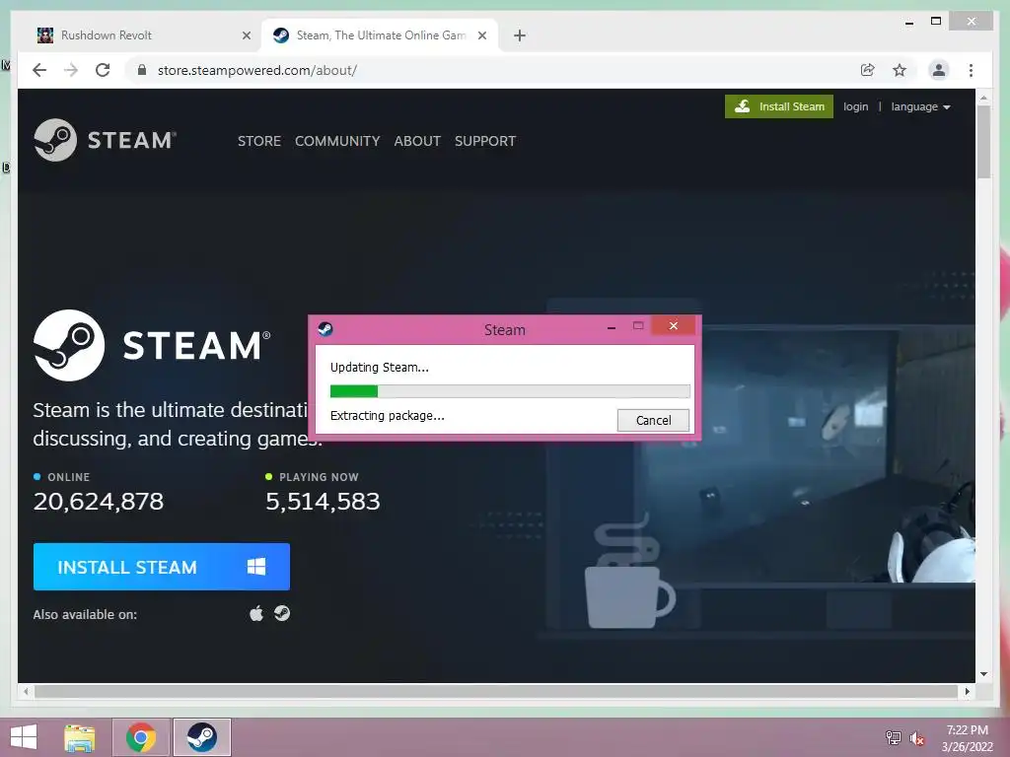Close the Steam store tab

click(x=481, y=35)
